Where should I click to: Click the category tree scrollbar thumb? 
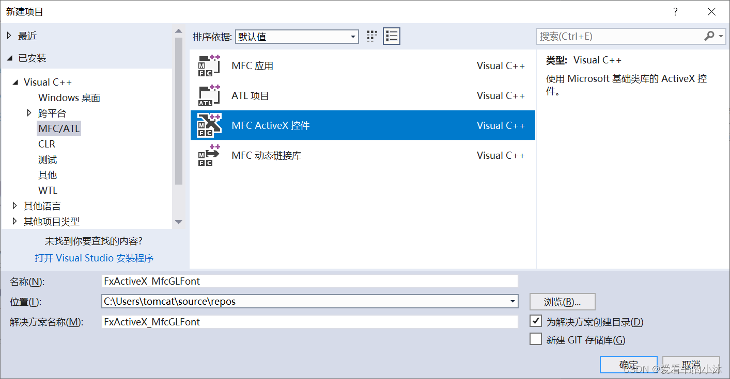(x=179, y=111)
